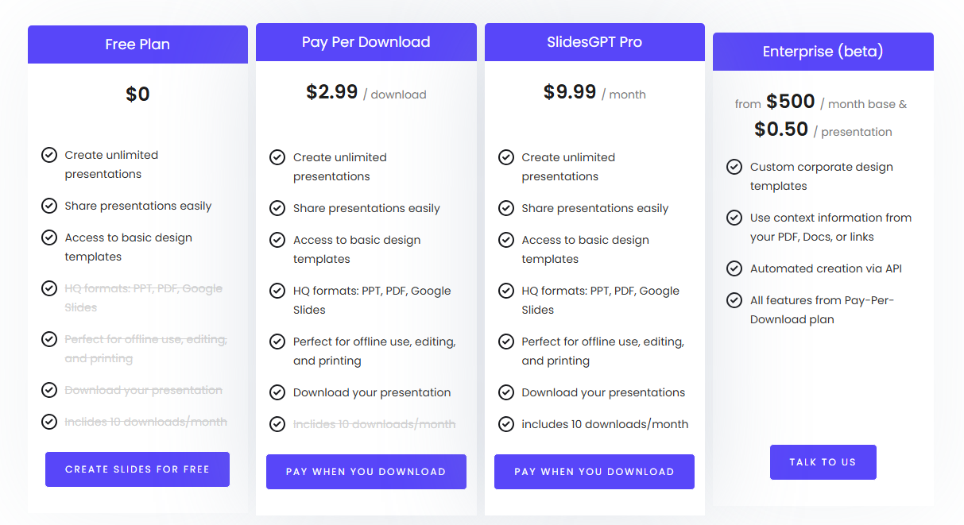
Task: Click checkmark beside Pay Per Download's Download your presentation
Action: 277,392
